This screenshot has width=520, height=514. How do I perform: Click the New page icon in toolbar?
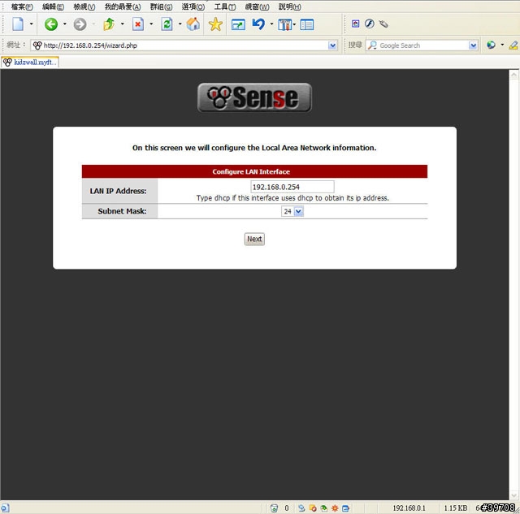pos(18,24)
